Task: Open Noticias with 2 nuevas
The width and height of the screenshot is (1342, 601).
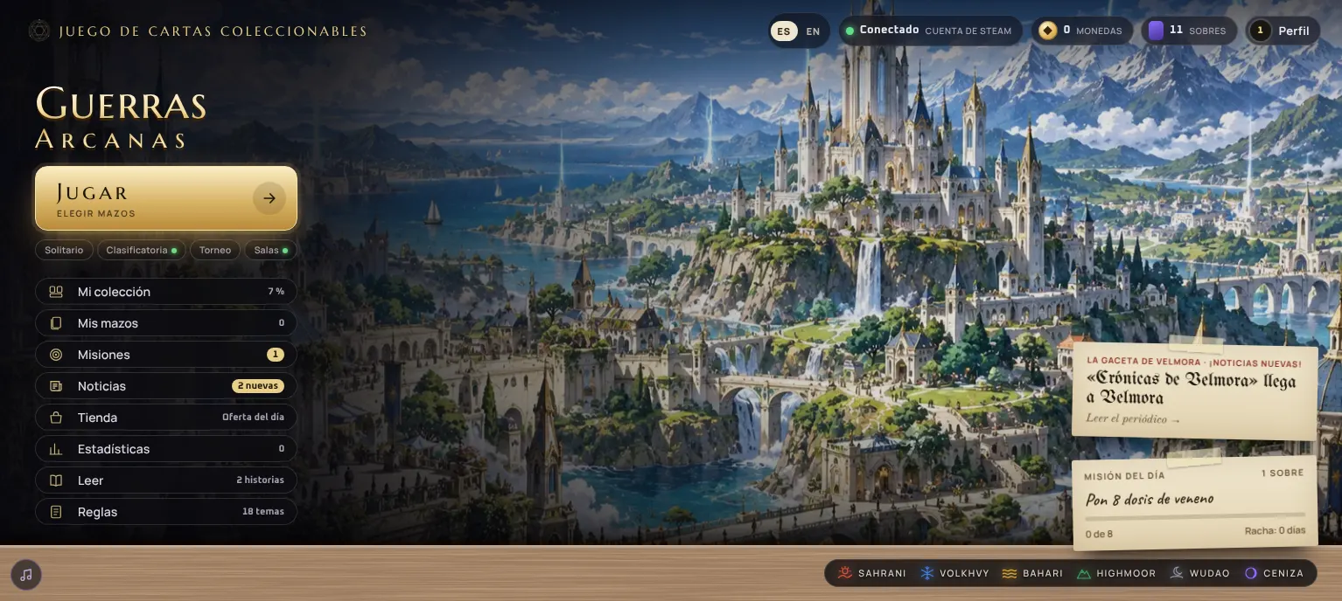Action: [166, 386]
